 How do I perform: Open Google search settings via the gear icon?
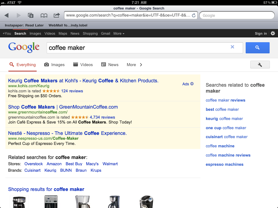click(x=273, y=33)
